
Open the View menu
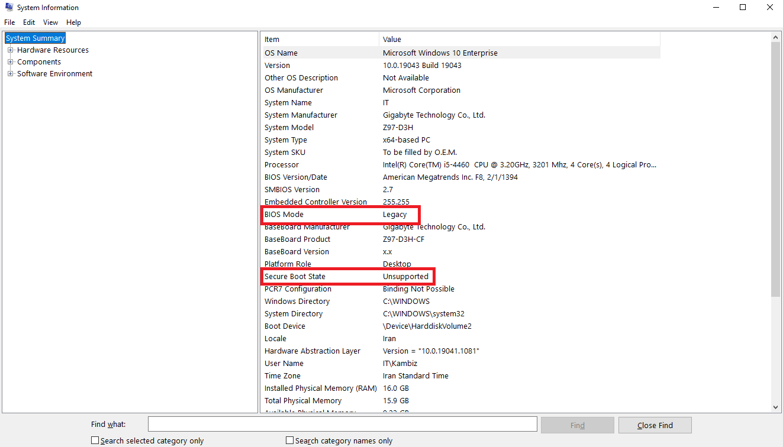click(x=51, y=22)
